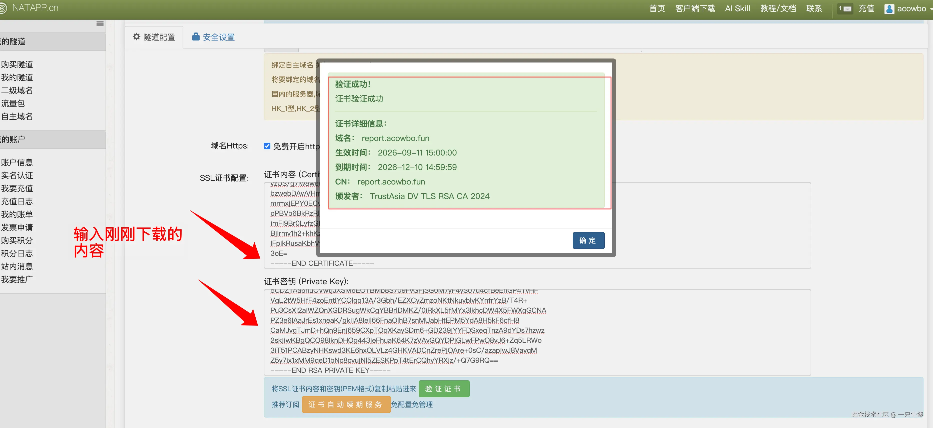Open 首页 in the top navigation
Viewport: 933px width, 428px height.
pos(657,9)
